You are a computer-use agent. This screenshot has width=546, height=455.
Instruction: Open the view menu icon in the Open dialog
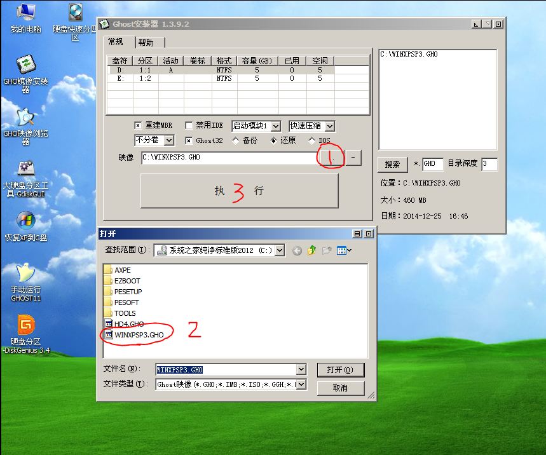pyautogui.click(x=344, y=250)
